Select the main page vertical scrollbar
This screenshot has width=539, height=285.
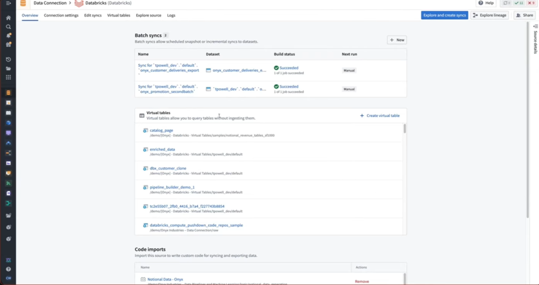click(x=528, y=120)
